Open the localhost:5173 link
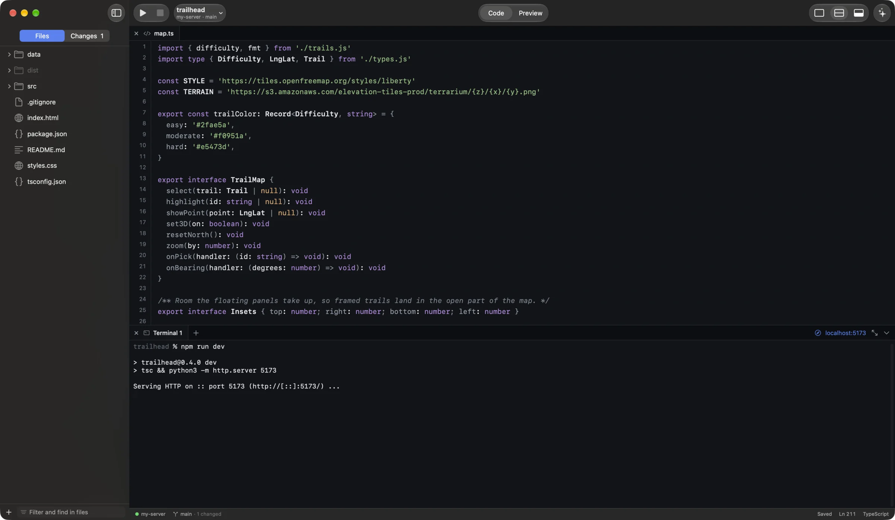 [845, 333]
